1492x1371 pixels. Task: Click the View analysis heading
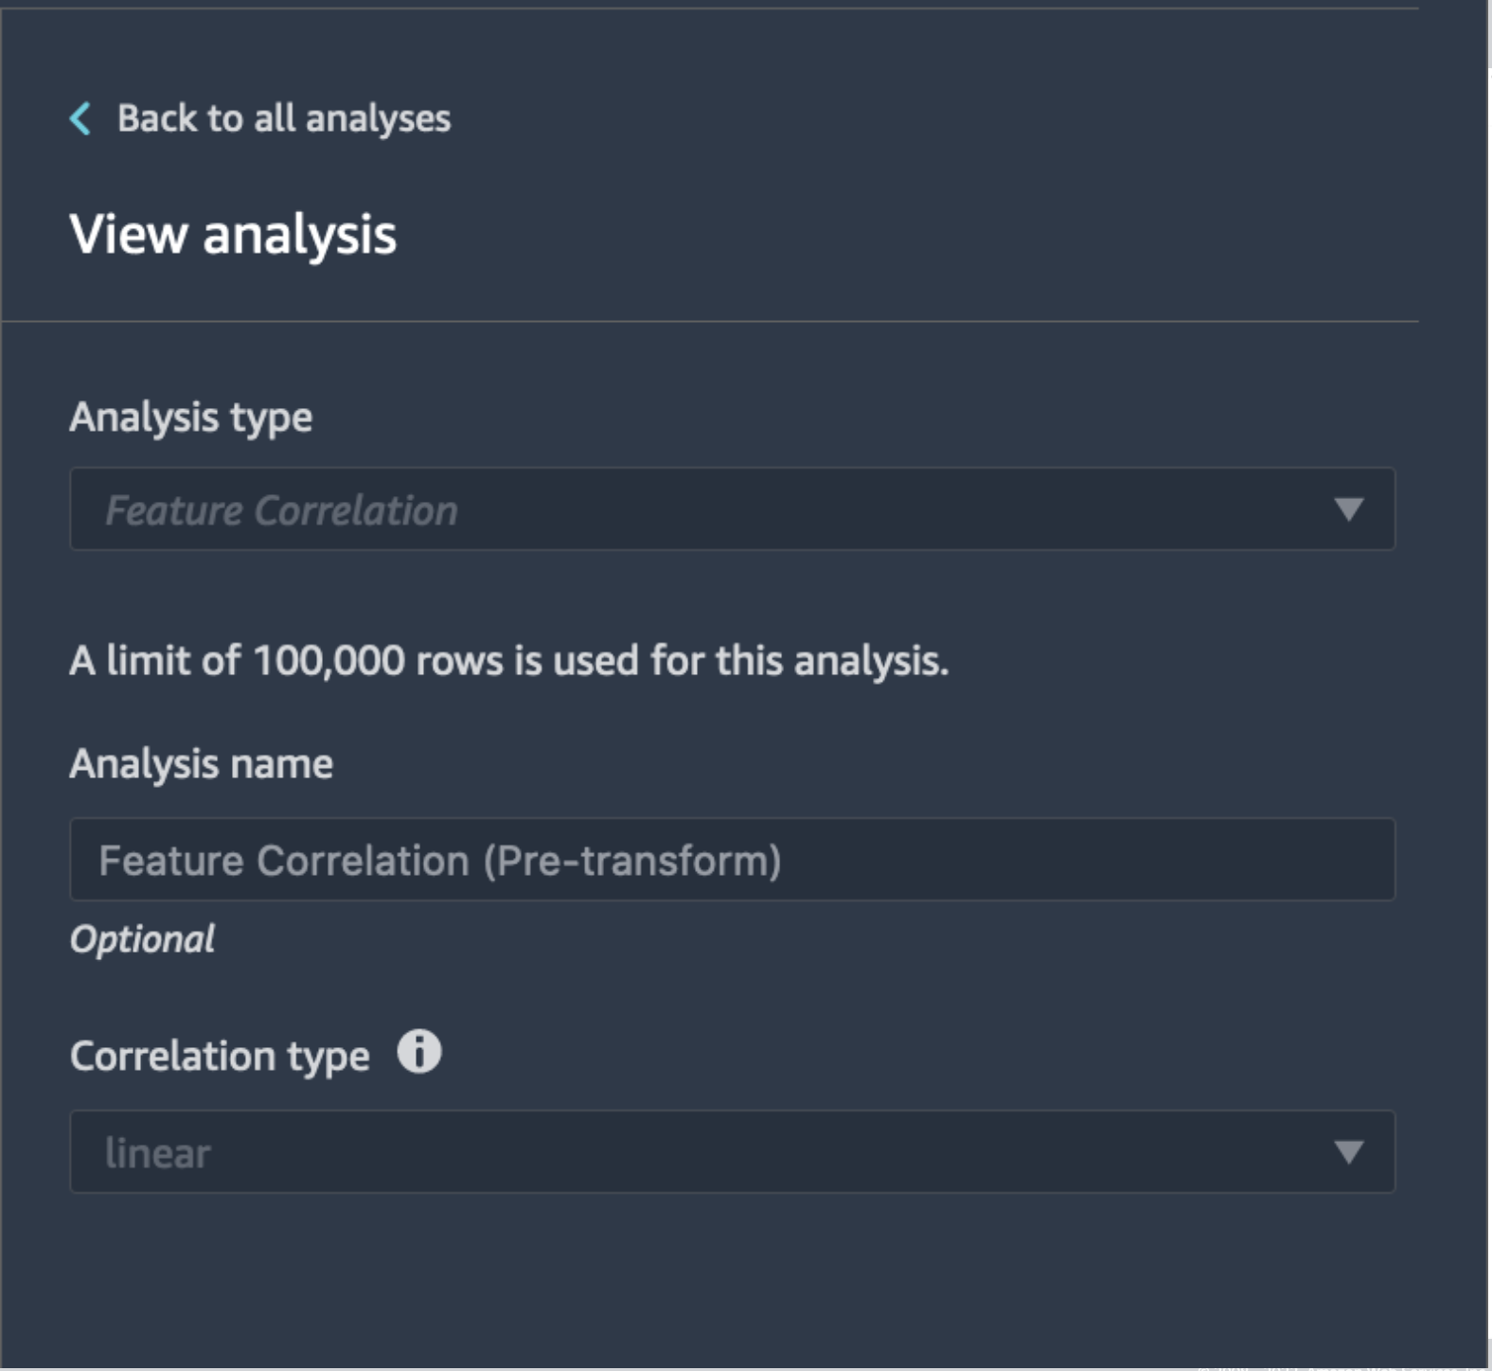[233, 235]
